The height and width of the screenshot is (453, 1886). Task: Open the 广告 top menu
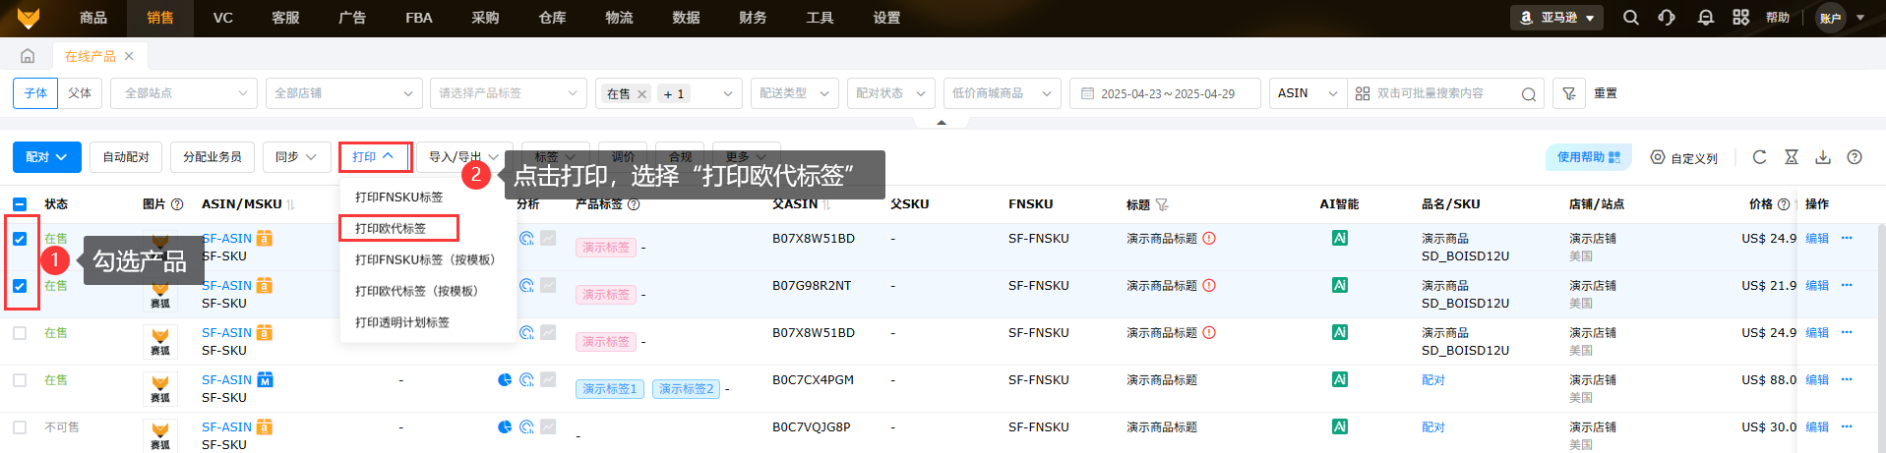351,18
